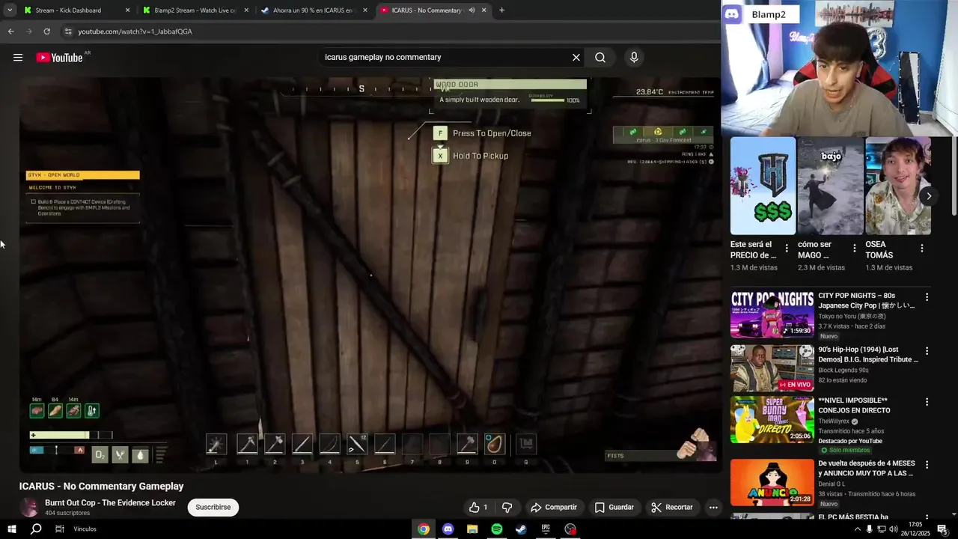The image size is (958, 539).
Task: Clip video using Recortar button
Action: (672, 508)
